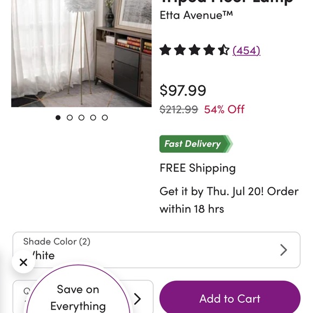Tap the Fast Delivery badge
Image resolution: width=313 pixels, height=313 pixels.
(x=196, y=144)
